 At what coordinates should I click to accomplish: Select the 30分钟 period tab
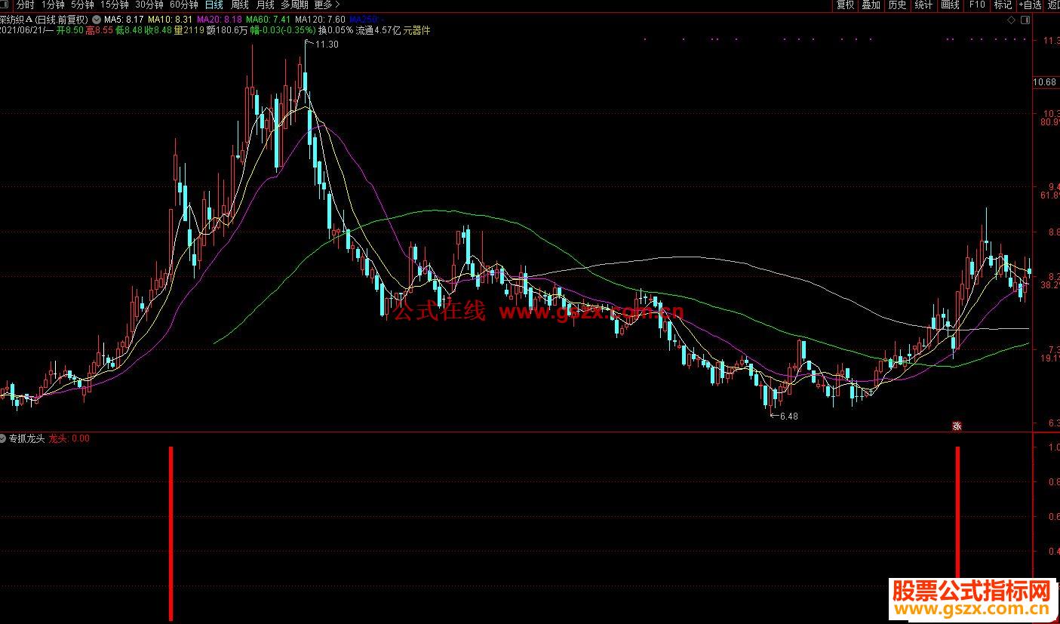click(149, 5)
